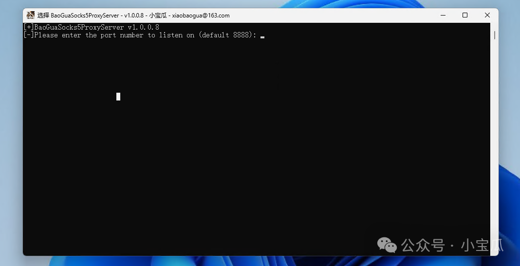Click the [+] marker on first console line
520x266 pixels.
tap(29, 27)
